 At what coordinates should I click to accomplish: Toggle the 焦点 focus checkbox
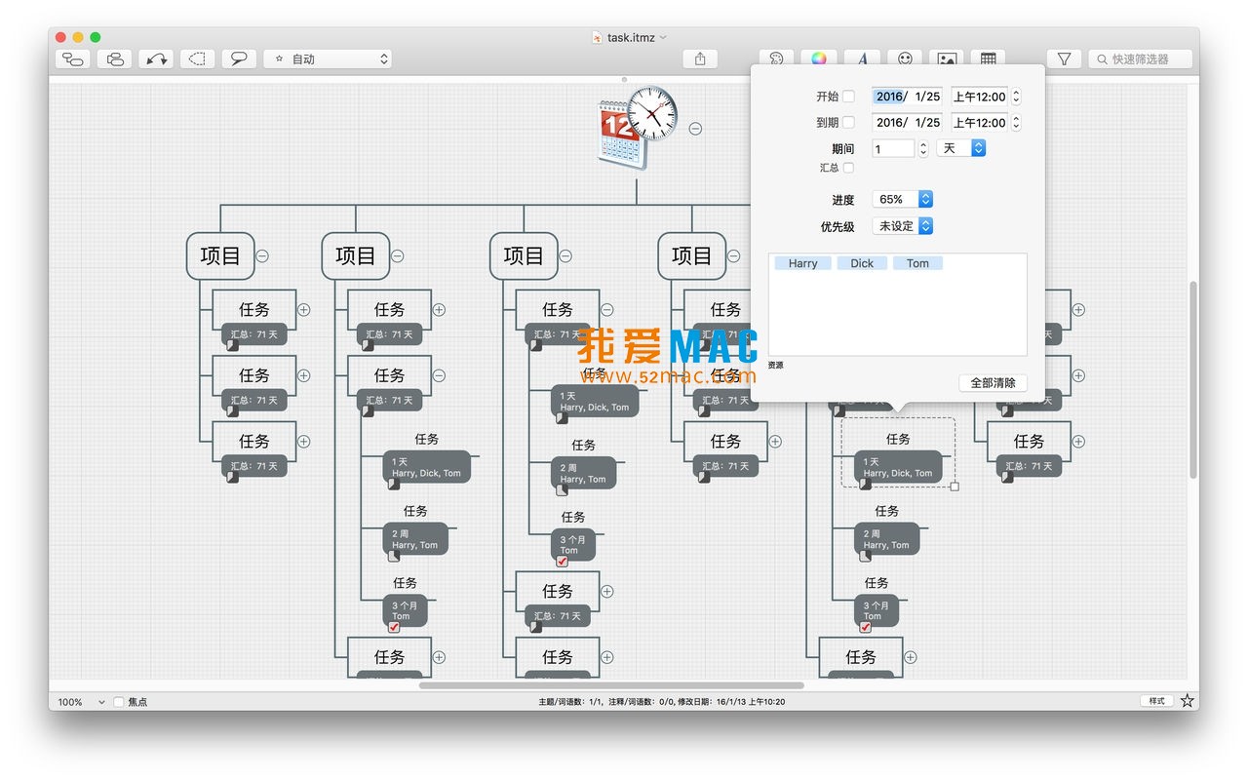coord(119,701)
